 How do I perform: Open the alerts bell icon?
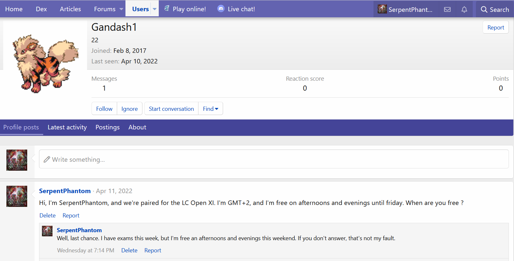pos(464,9)
